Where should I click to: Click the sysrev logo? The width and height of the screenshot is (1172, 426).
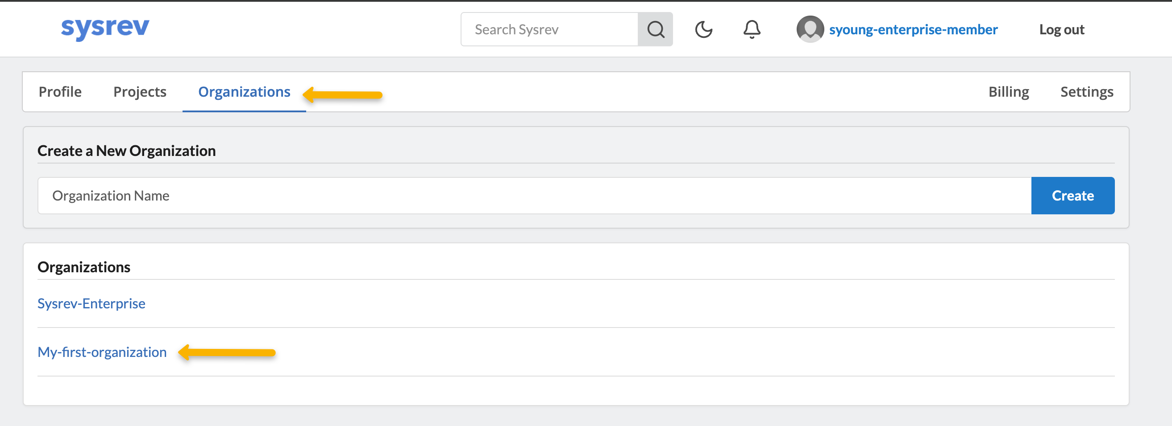tap(105, 28)
